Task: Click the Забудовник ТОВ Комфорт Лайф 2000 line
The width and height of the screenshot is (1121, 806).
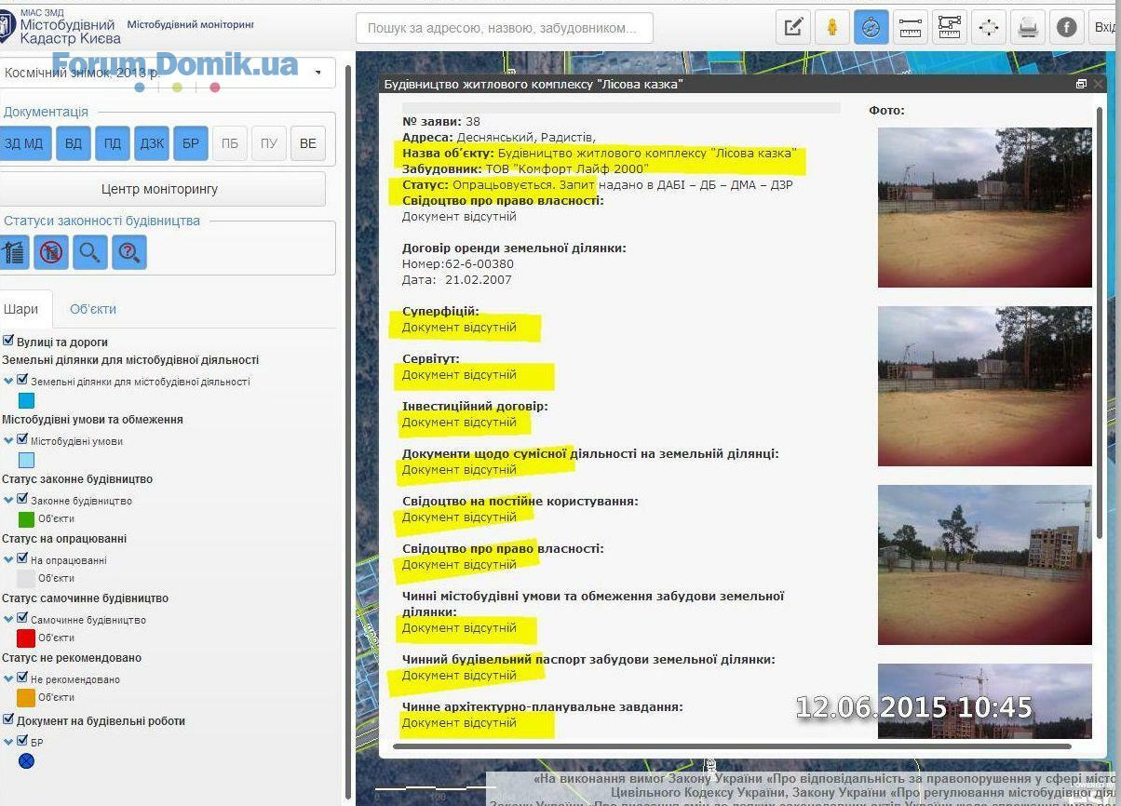Action: point(525,168)
